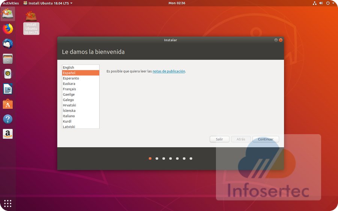Launch Thunderbird mail from the dock

pyautogui.click(x=8, y=43)
